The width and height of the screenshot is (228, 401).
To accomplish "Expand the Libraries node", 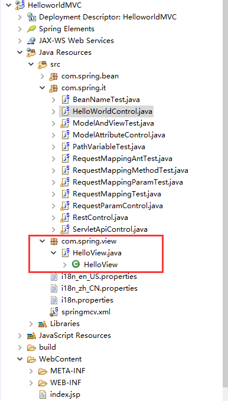I will pos(31,324).
